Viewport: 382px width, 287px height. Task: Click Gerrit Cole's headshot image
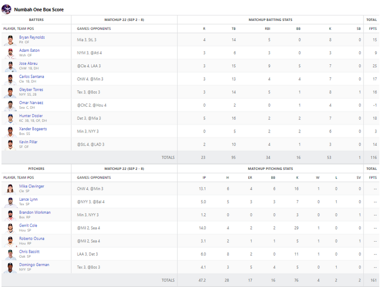(10, 228)
